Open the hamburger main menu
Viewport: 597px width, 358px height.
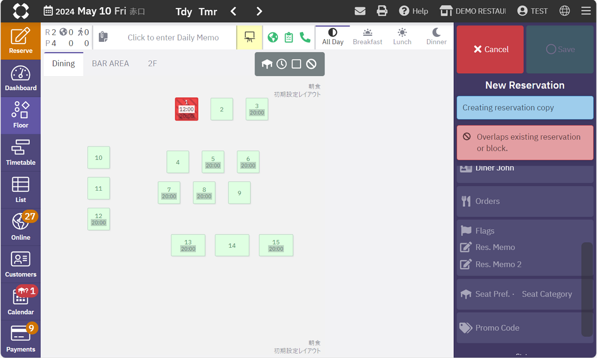[586, 11]
